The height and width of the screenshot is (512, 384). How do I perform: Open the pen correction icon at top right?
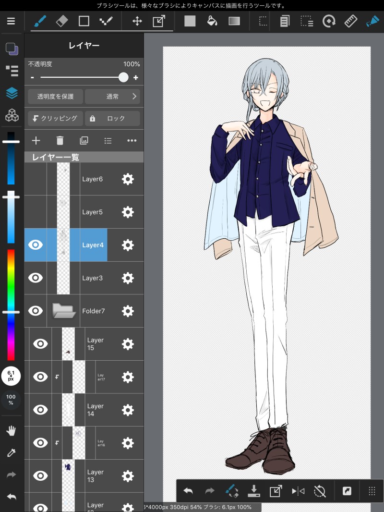click(x=372, y=21)
